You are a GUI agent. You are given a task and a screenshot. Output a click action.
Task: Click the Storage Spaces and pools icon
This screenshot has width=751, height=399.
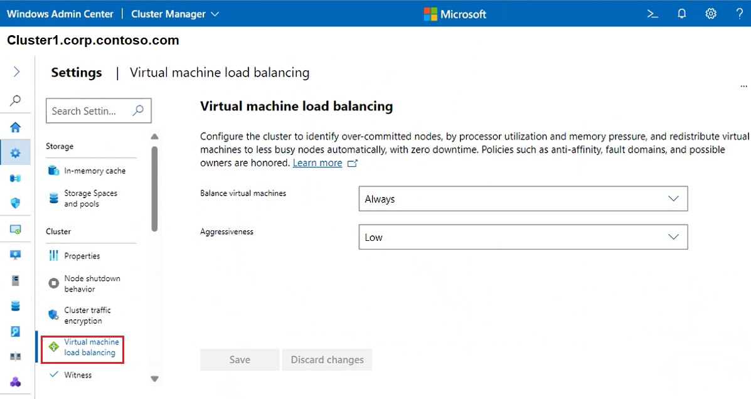click(x=54, y=198)
